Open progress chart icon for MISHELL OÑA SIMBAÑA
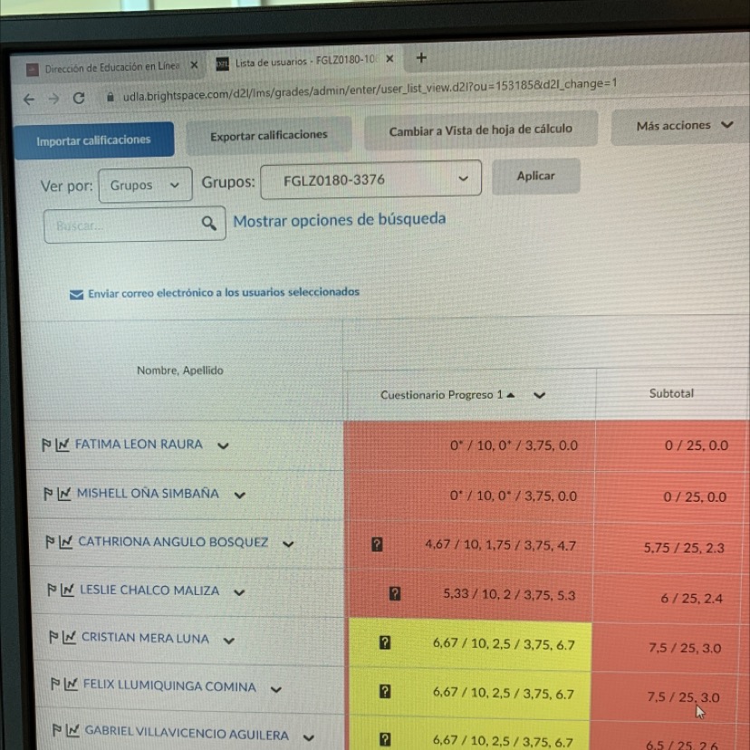 pyautogui.click(x=63, y=495)
